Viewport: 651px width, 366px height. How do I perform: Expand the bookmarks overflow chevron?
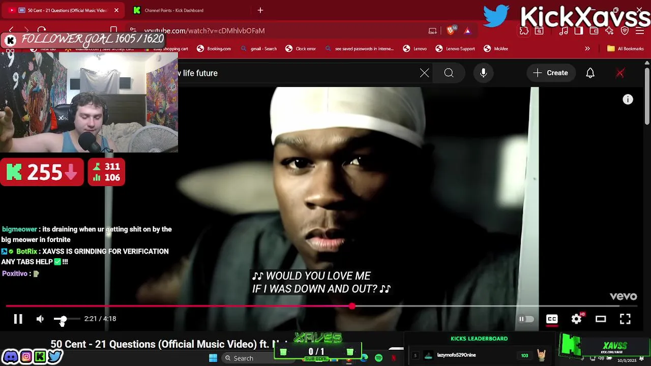587,49
